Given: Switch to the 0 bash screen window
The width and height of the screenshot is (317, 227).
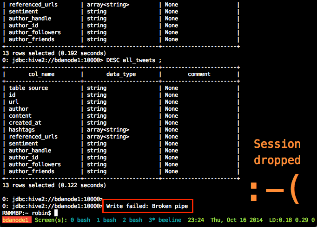Looking at the screenshot, I should point(80,220).
